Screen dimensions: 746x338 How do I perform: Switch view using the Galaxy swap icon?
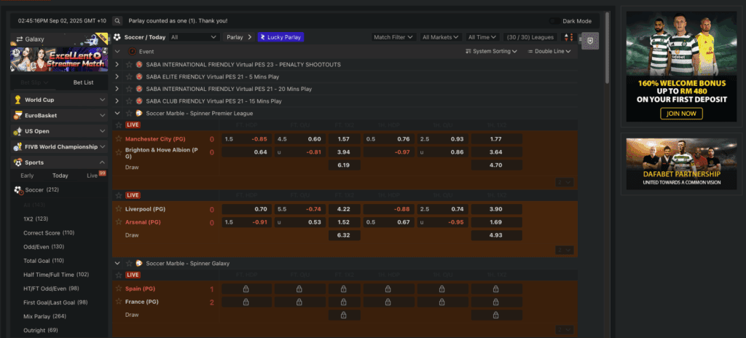tap(20, 39)
